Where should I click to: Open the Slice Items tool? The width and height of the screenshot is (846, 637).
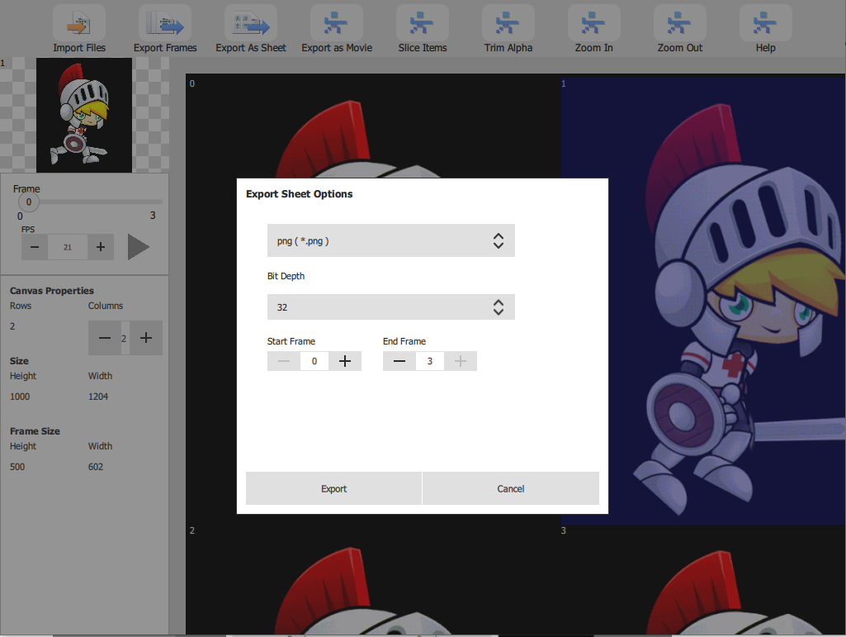423,23
